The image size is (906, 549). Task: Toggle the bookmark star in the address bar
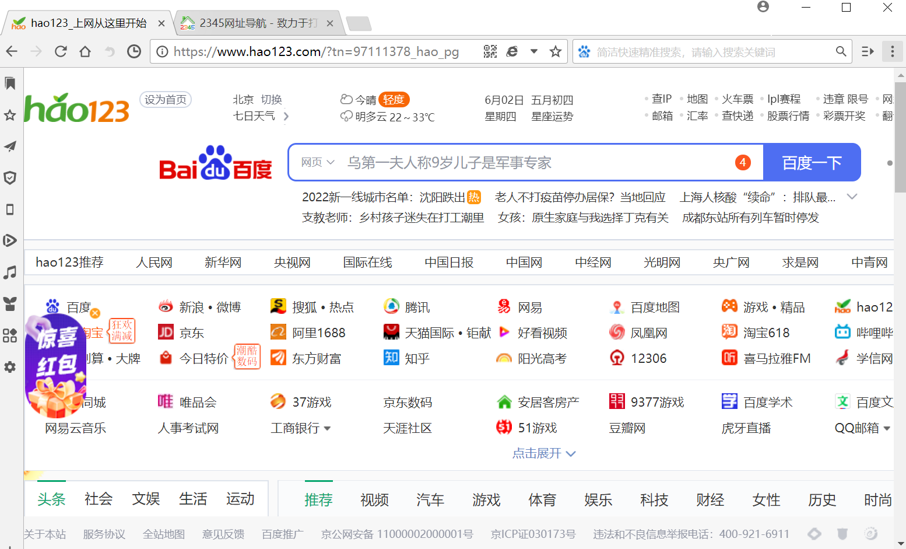coord(554,51)
